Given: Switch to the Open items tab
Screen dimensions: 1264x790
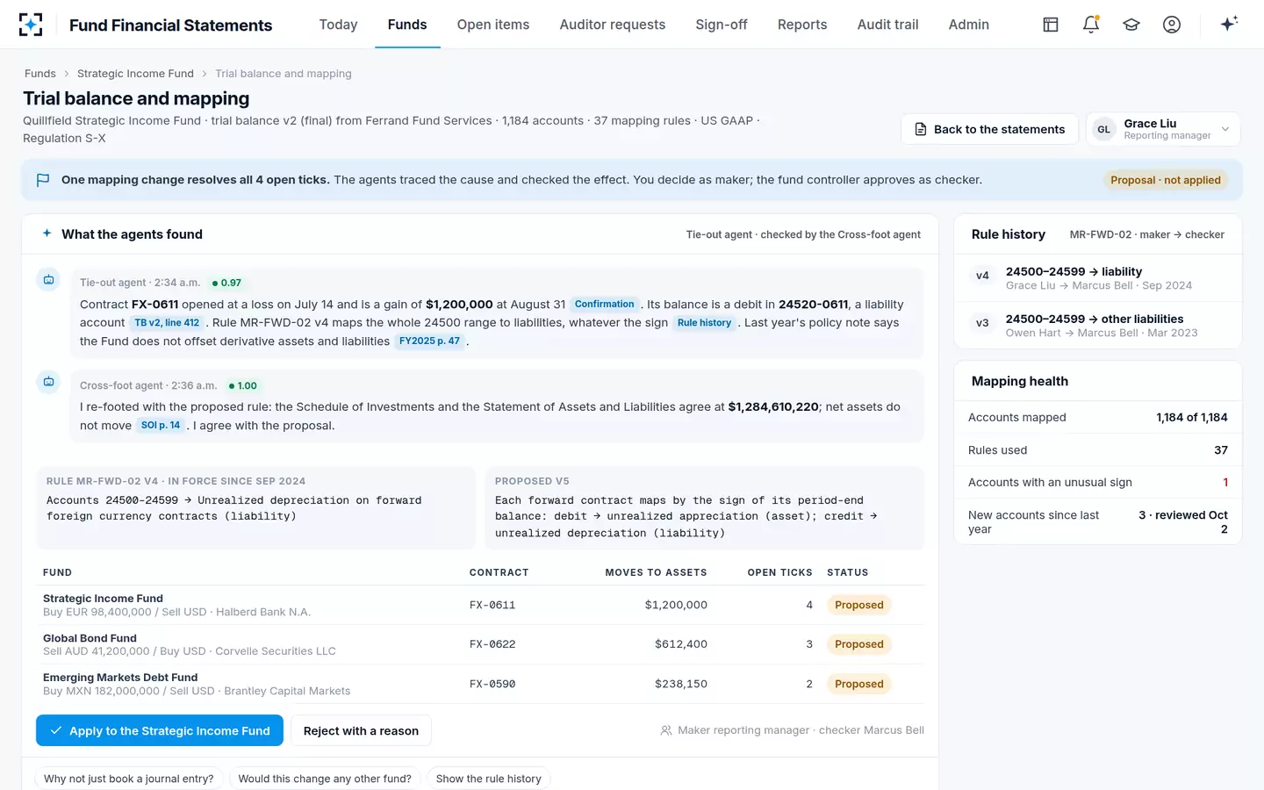Looking at the screenshot, I should pyautogui.click(x=493, y=25).
